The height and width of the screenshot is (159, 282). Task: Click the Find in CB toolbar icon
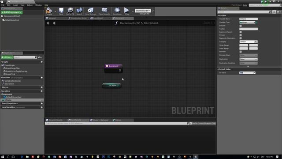[x=70, y=11]
